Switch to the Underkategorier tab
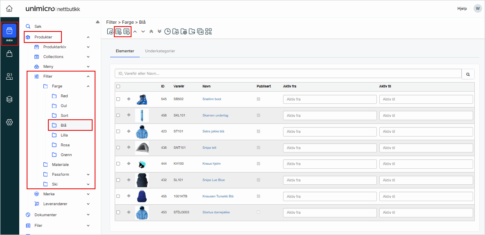This screenshot has width=485, height=235. click(x=160, y=51)
